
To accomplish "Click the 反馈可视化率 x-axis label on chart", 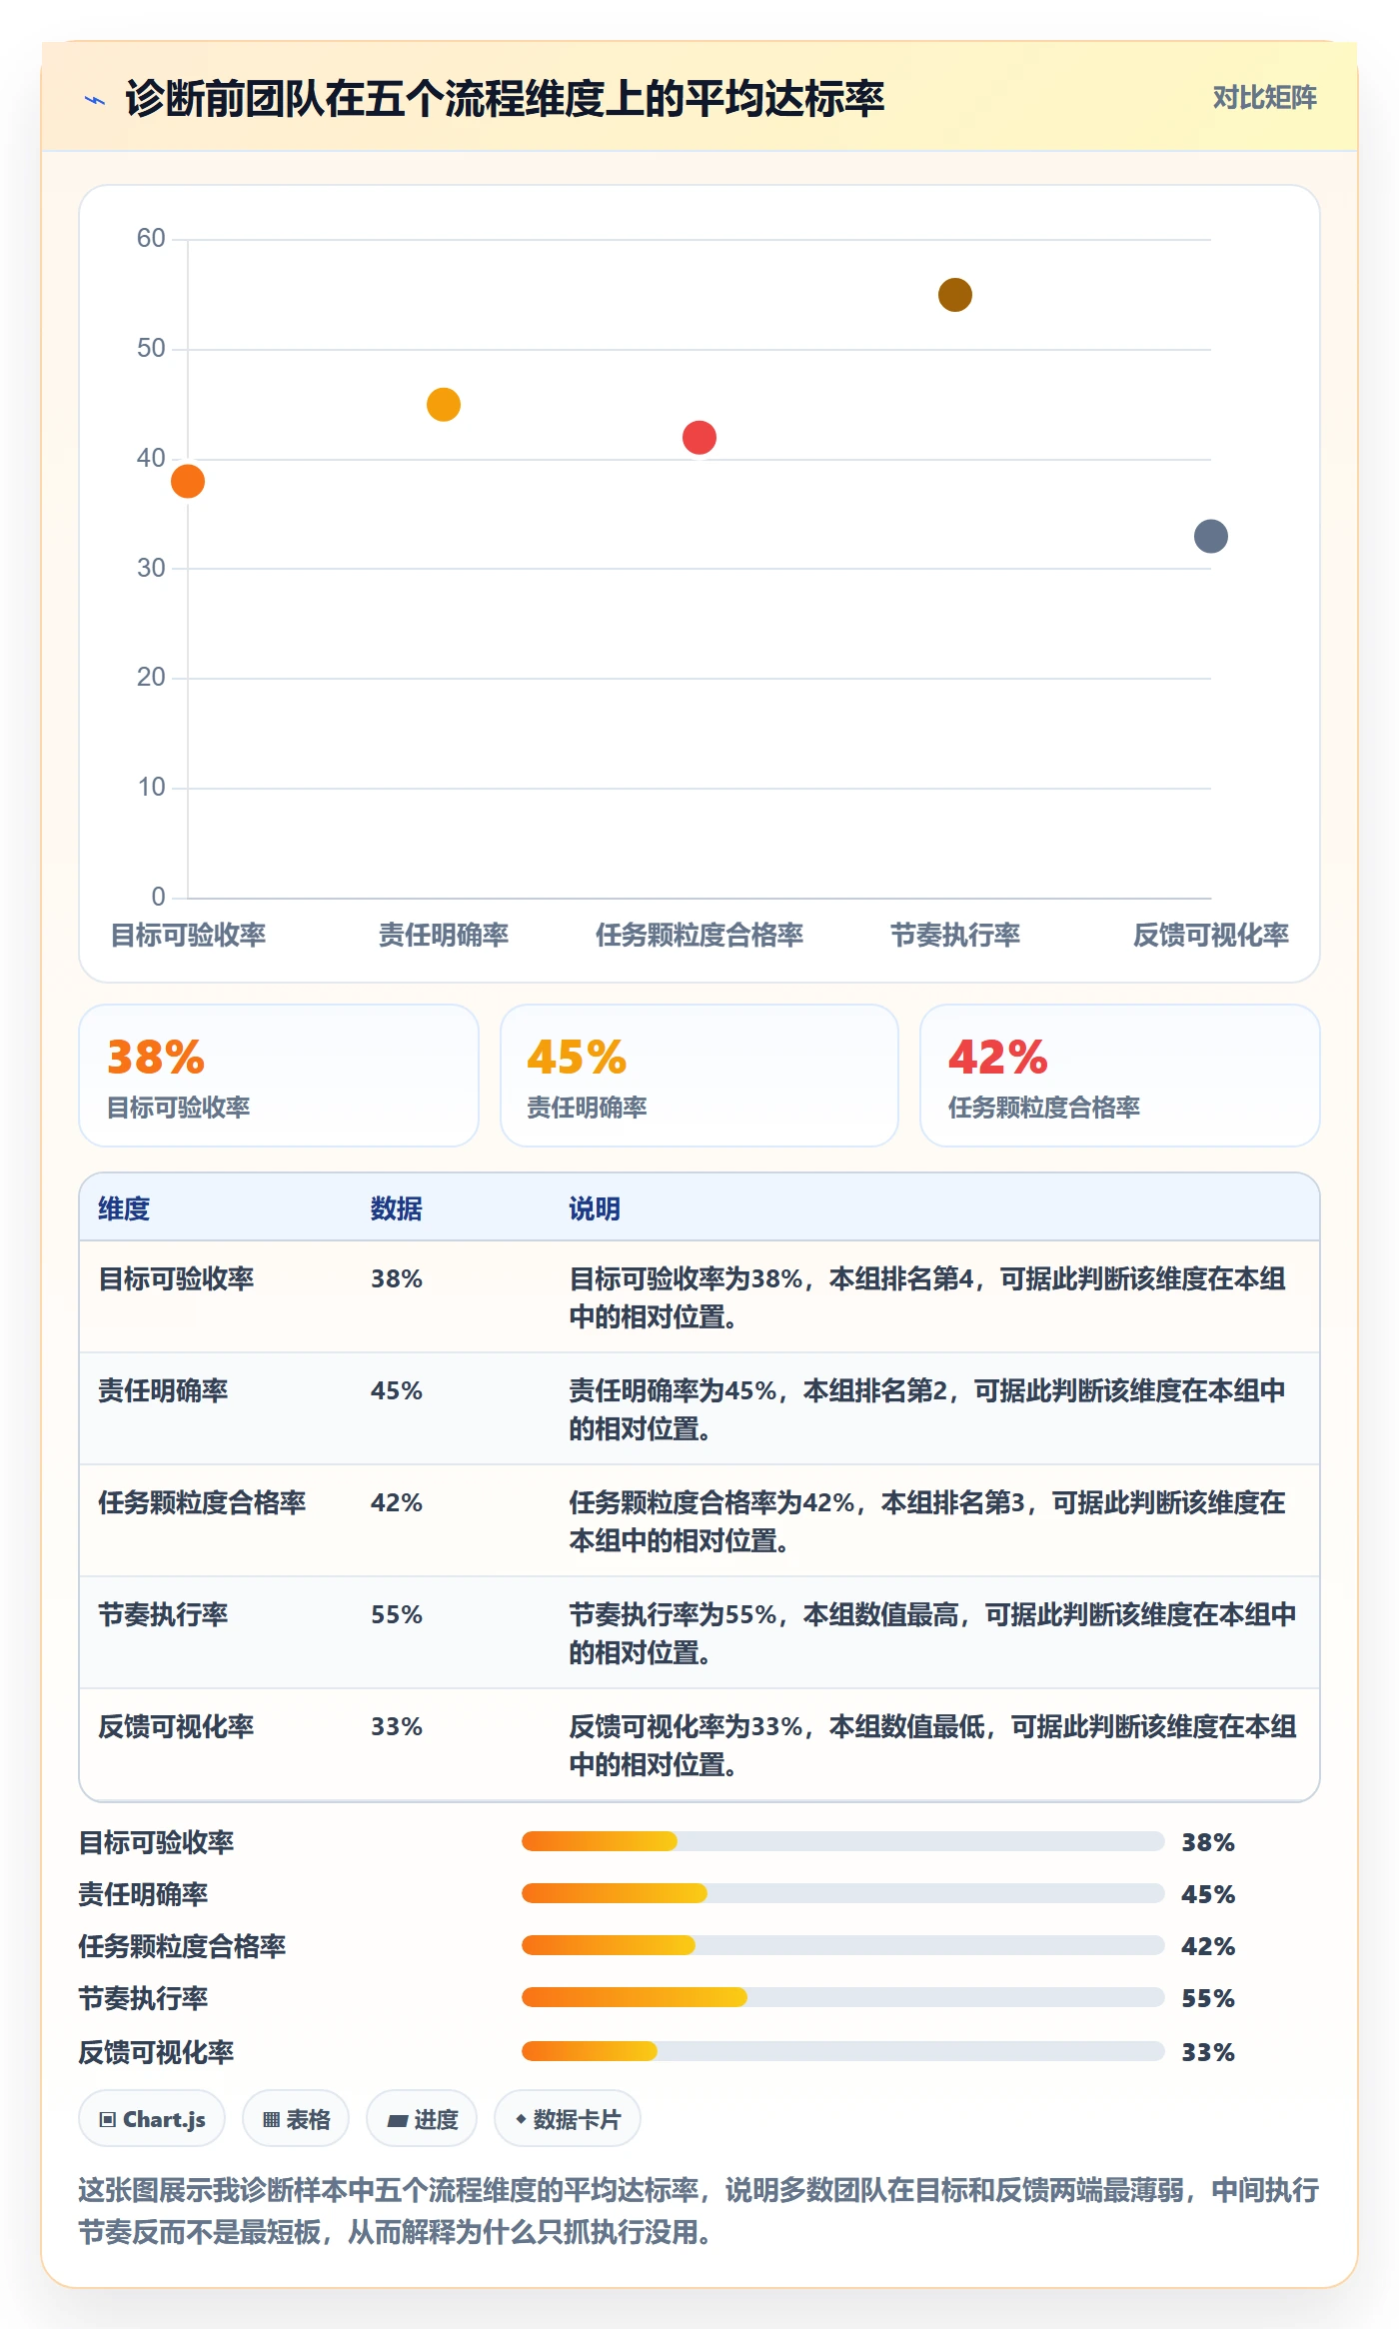I will pos(1211,935).
